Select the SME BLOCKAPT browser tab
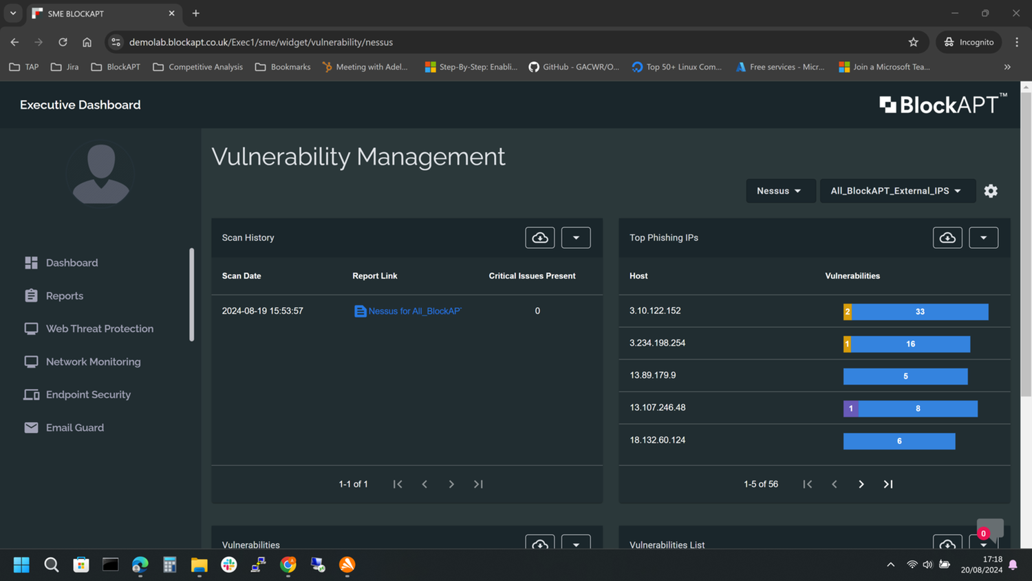Image resolution: width=1032 pixels, height=581 pixels. [103, 13]
